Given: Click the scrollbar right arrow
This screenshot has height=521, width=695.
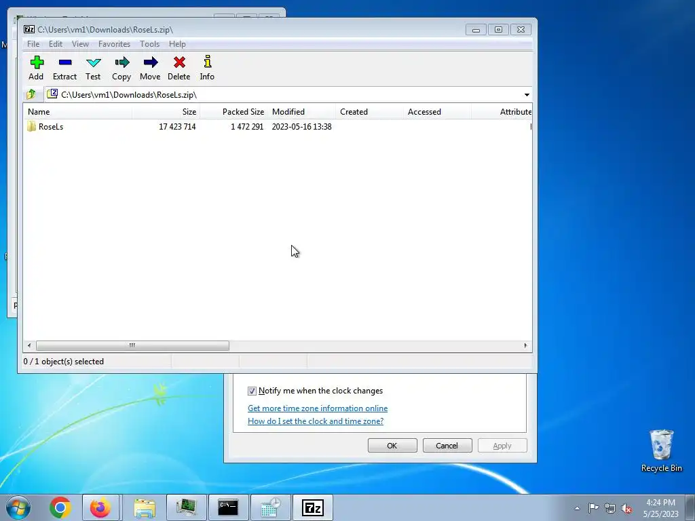Looking at the screenshot, I should [526, 345].
